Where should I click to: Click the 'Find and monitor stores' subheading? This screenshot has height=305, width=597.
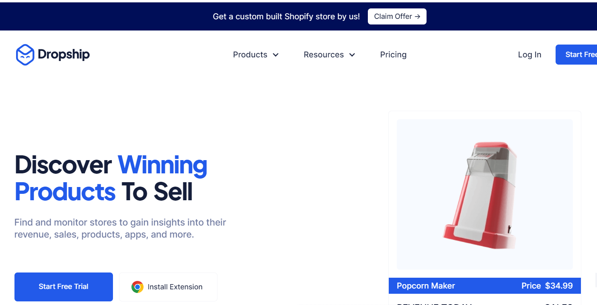120,228
